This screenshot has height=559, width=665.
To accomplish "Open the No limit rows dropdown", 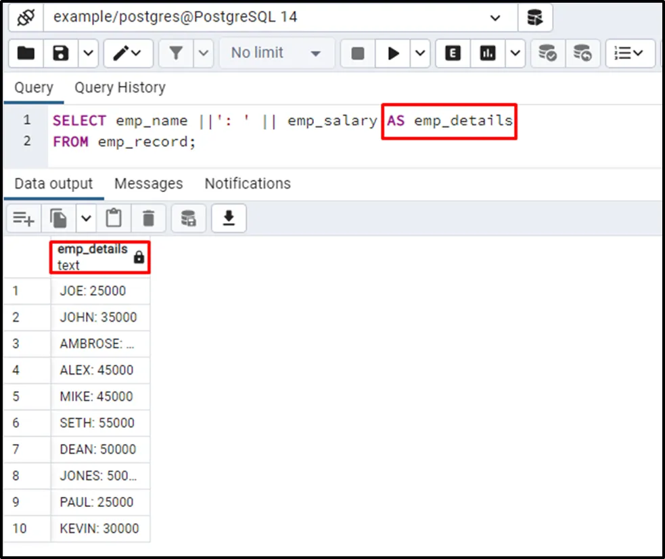I will [x=277, y=53].
